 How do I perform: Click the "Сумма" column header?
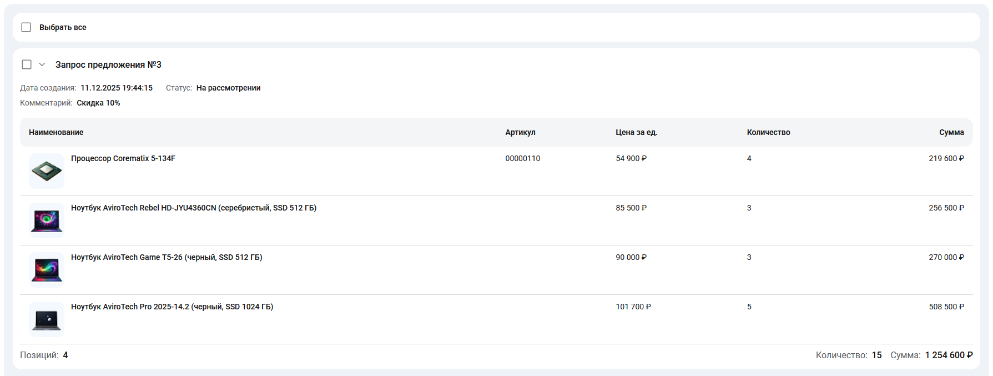tap(951, 132)
